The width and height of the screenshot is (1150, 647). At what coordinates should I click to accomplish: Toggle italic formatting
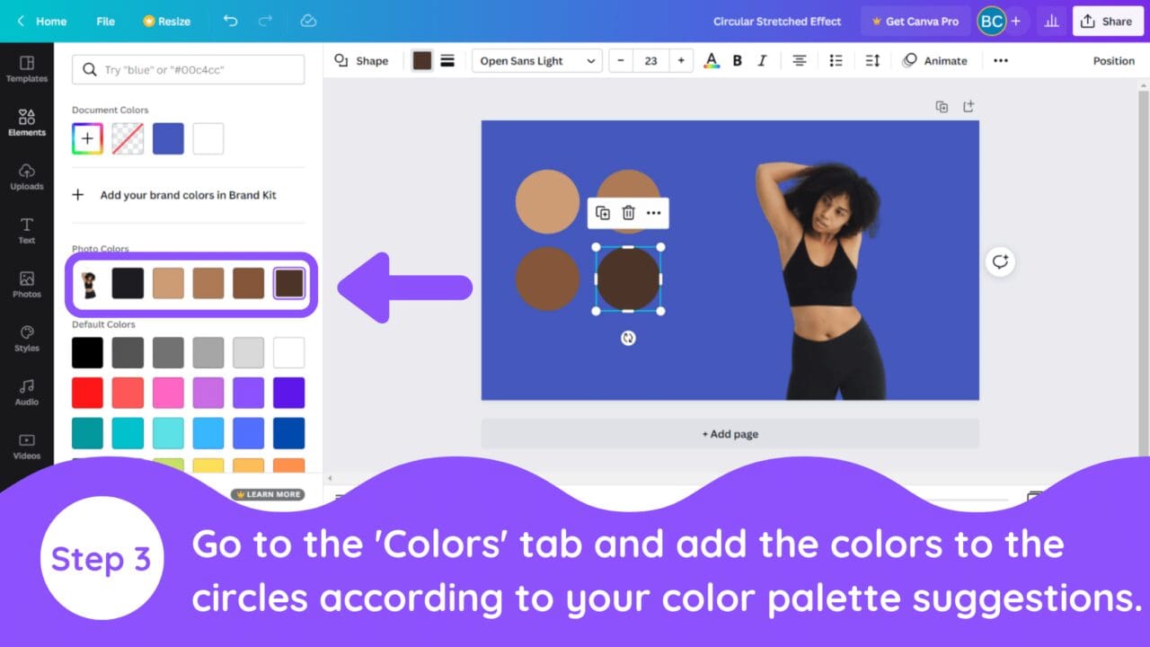[x=762, y=60]
